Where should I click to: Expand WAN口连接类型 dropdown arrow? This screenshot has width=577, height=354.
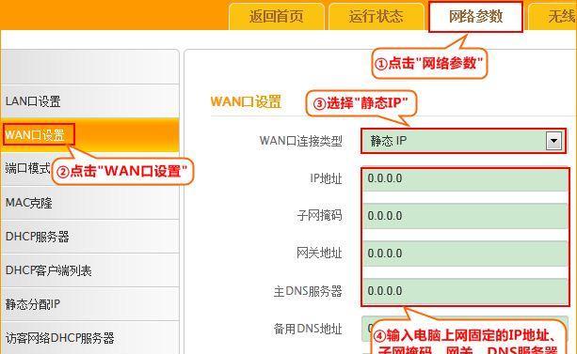(553, 141)
